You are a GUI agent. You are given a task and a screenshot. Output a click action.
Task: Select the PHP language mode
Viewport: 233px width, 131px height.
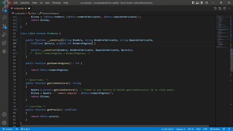click(x=205, y=129)
